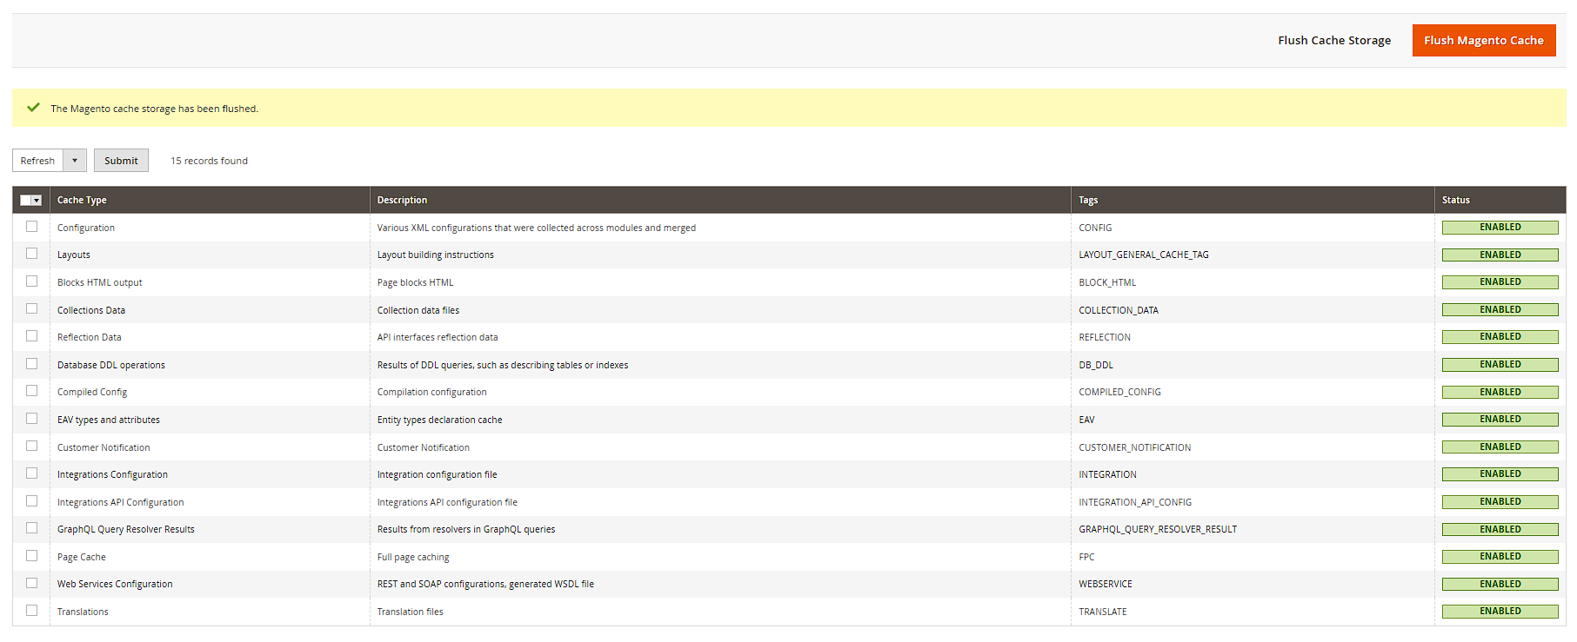This screenshot has width=1577, height=642.
Task: Click the 'Entity types declaration cache' description
Action: point(439,420)
